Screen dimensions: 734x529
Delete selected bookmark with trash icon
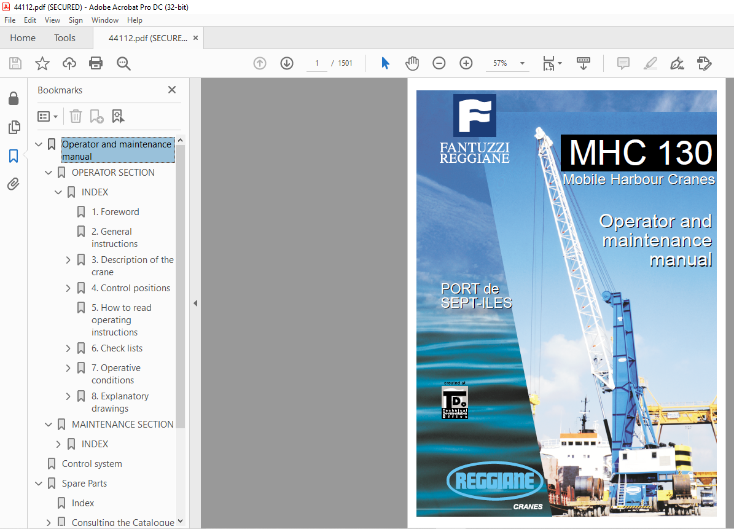[76, 116]
